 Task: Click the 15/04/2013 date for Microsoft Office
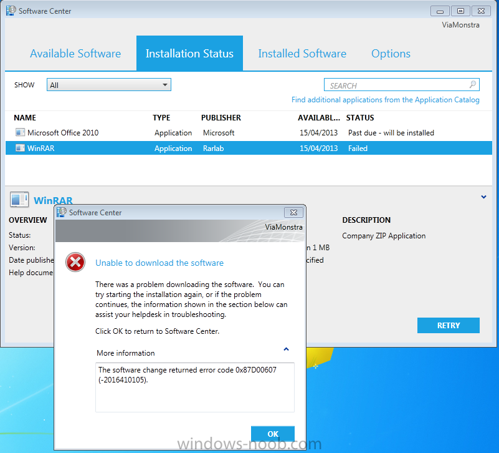318,133
